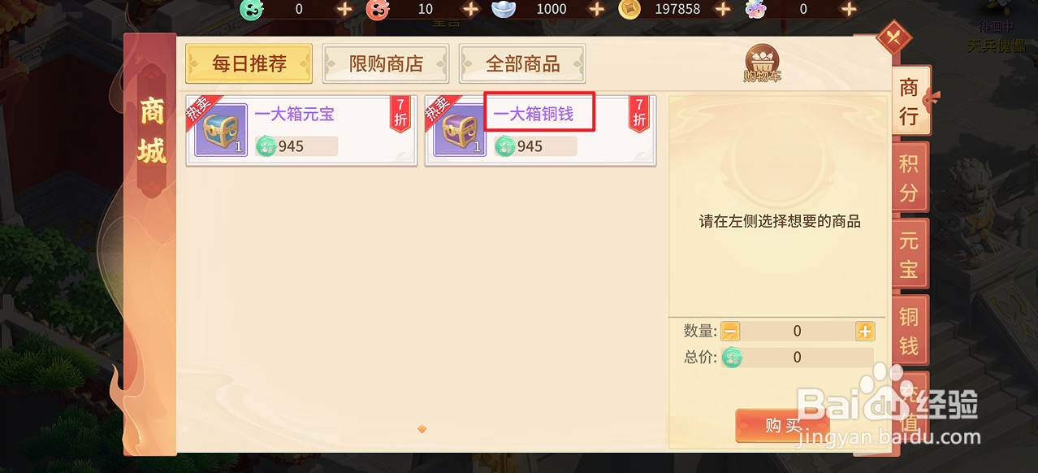Select the 一大箱元宝 treasure chest icon
The height and width of the screenshot is (473, 1038).
220,130
